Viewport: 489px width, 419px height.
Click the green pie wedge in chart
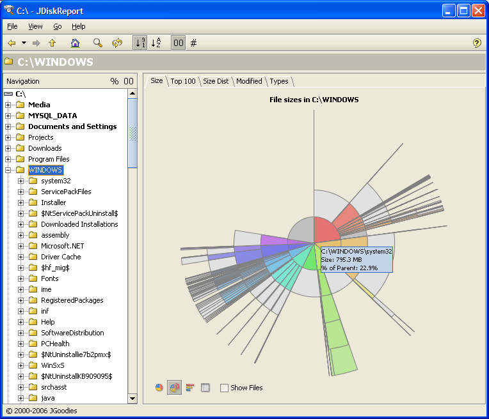coord(310,260)
